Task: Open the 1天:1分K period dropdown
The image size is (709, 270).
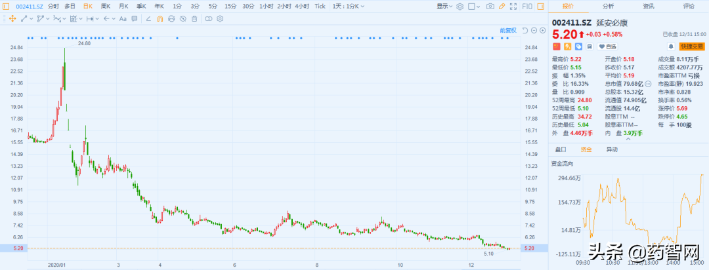Action: (348, 7)
